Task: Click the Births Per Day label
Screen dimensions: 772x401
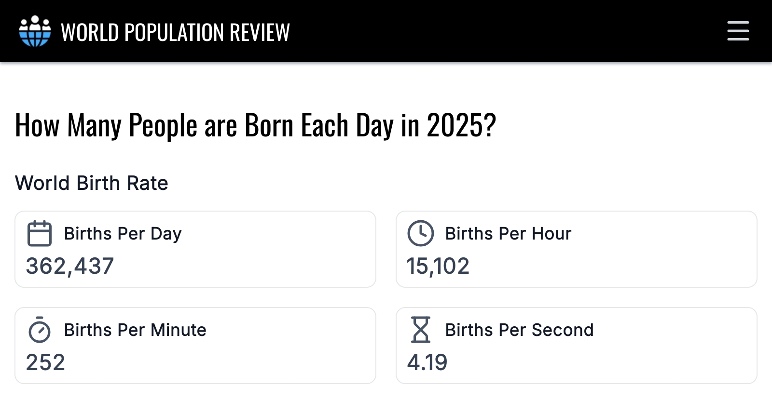Action: tap(123, 234)
